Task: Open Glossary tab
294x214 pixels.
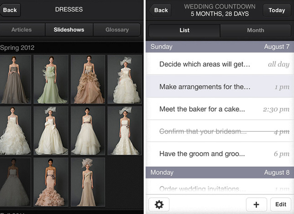Action: point(117,29)
